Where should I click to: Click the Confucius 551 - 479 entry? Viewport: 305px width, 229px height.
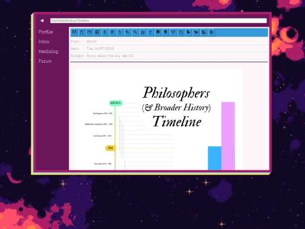click(x=102, y=136)
